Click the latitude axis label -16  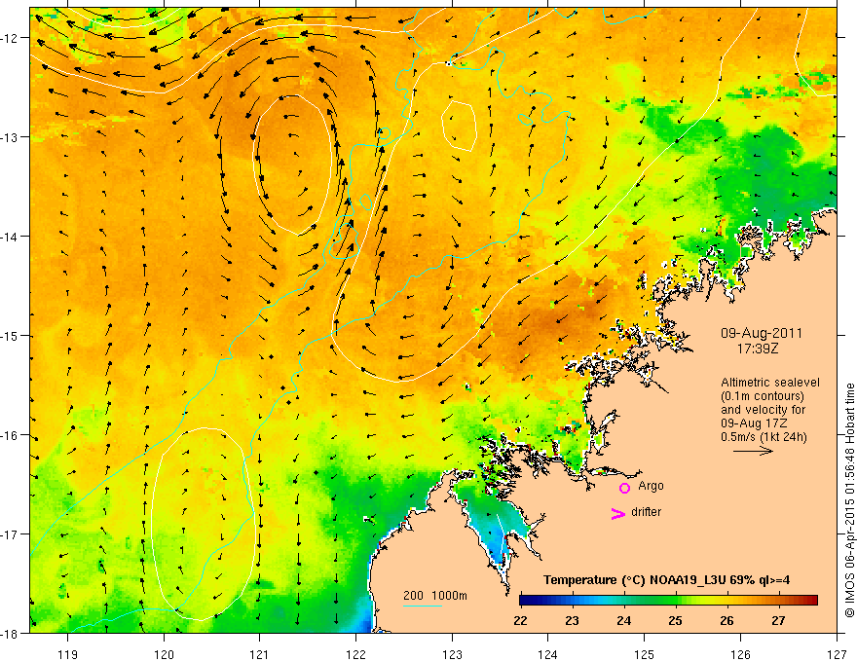click(11, 435)
